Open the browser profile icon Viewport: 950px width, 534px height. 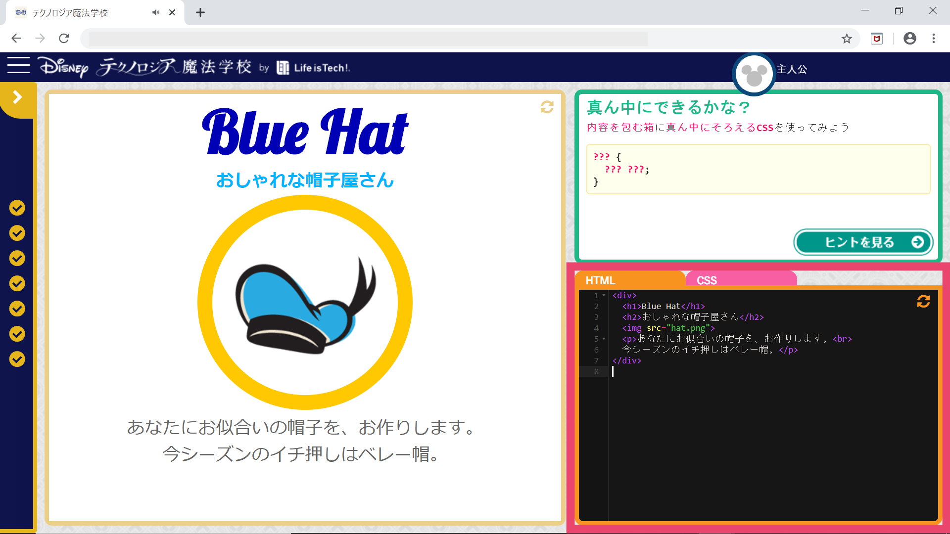909,39
